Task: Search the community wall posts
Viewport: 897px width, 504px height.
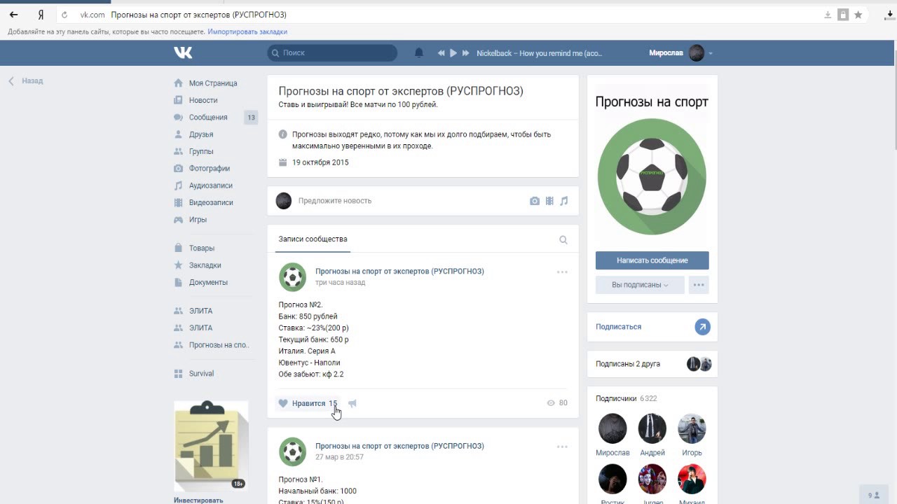Action: tap(563, 239)
